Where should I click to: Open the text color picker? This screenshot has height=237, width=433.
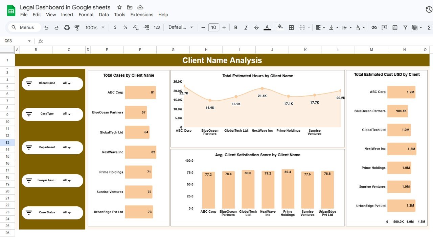pyautogui.click(x=267, y=27)
